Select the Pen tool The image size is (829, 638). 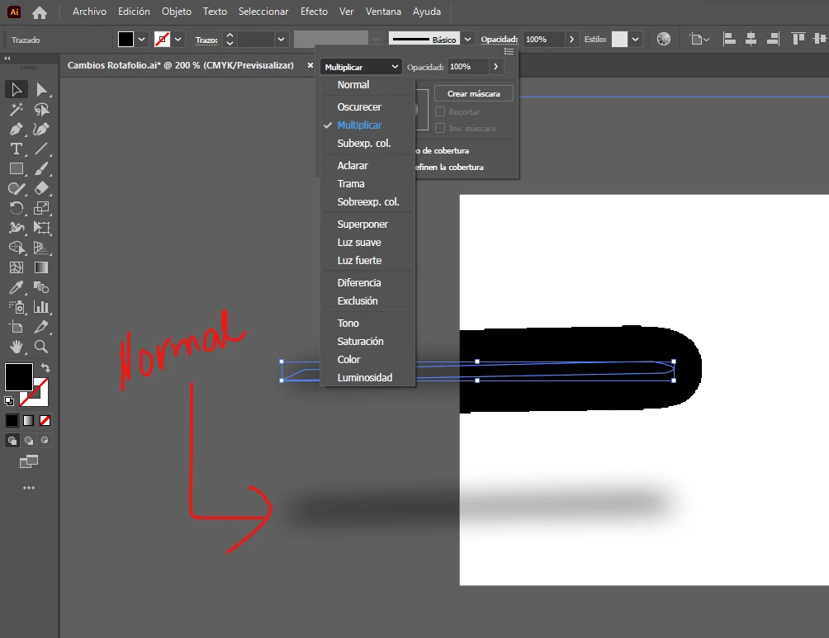pos(17,129)
